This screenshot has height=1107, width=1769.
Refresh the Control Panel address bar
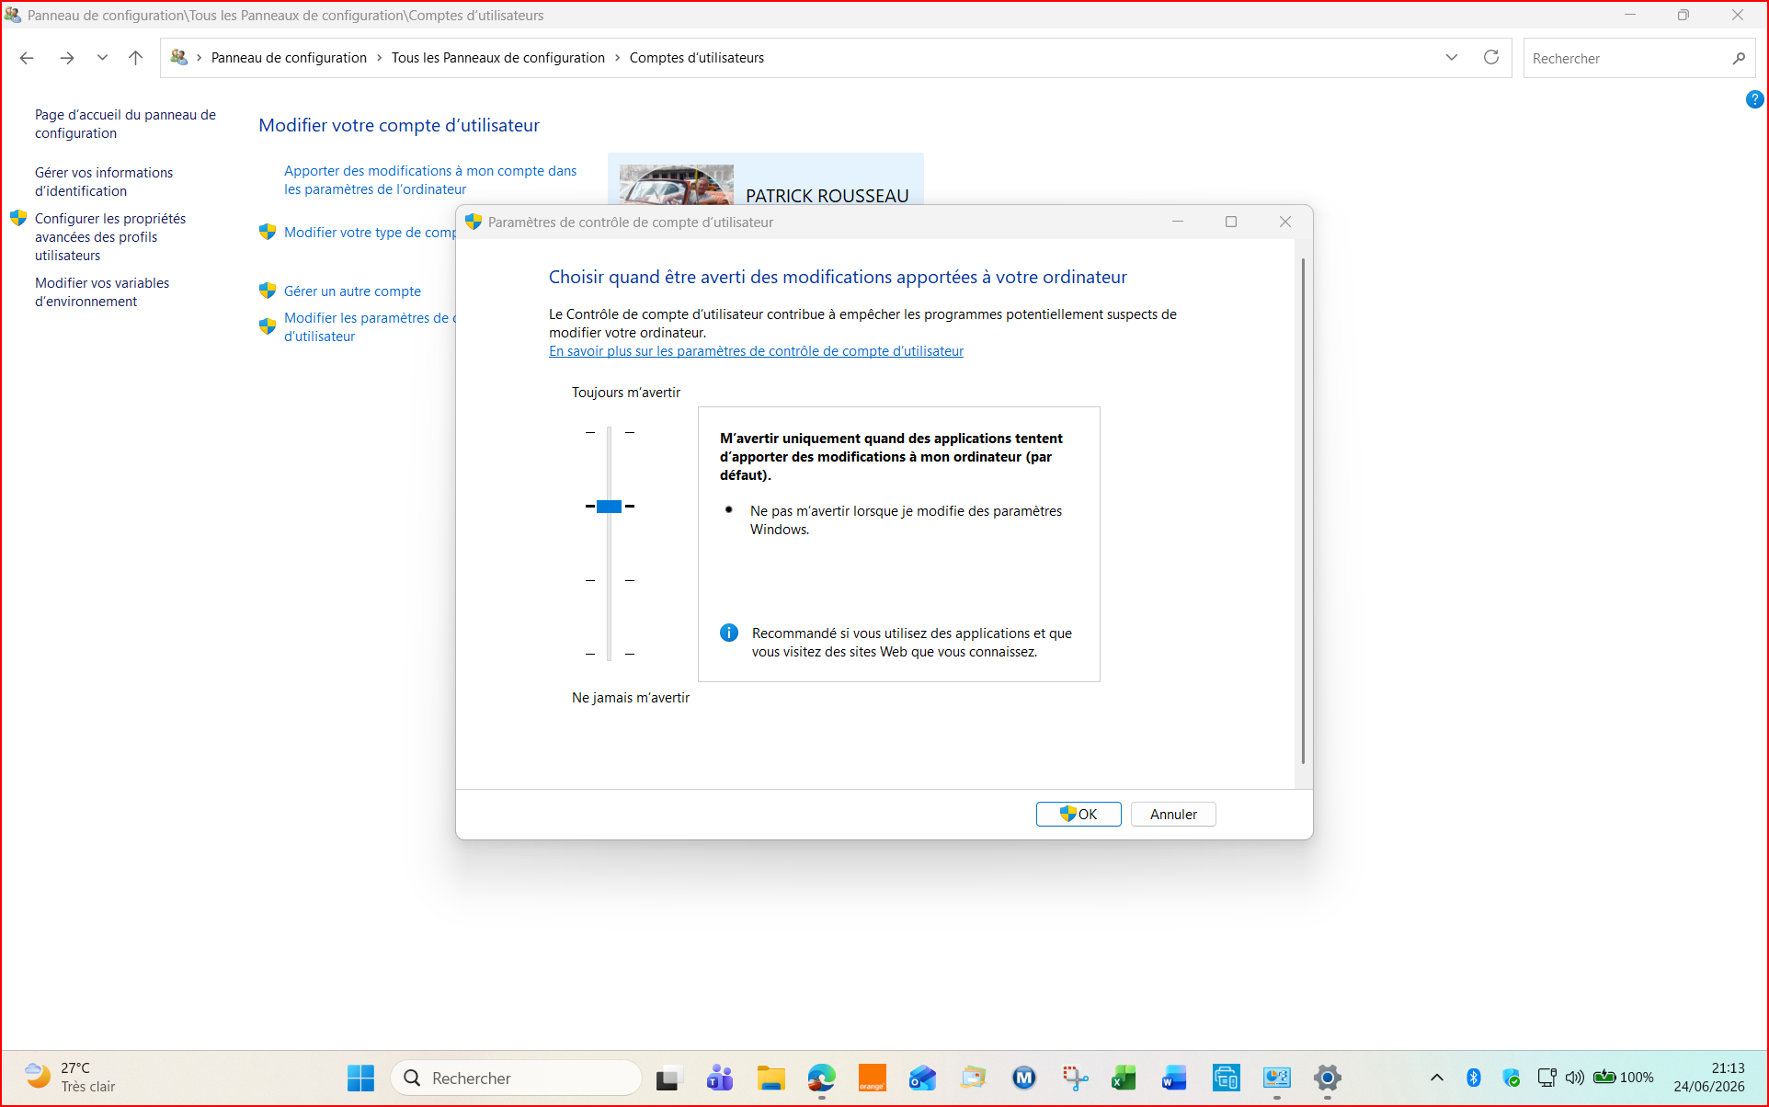tap(1491, 58)
